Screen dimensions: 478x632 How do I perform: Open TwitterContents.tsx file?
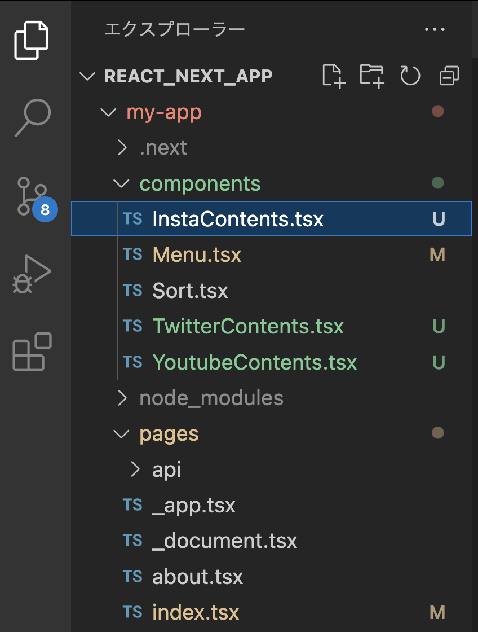(247, 327)
